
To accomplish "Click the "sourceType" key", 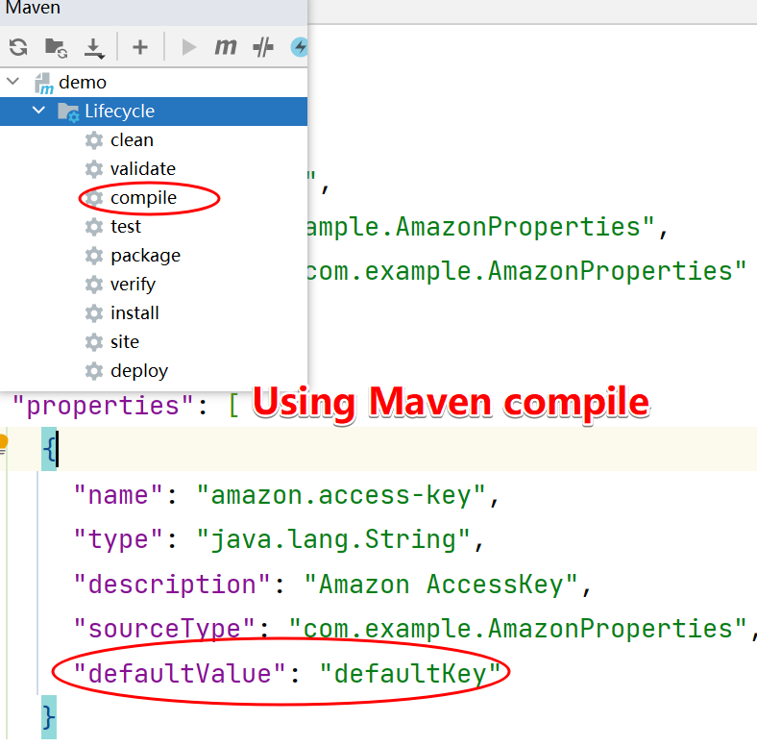I will 164,629.
